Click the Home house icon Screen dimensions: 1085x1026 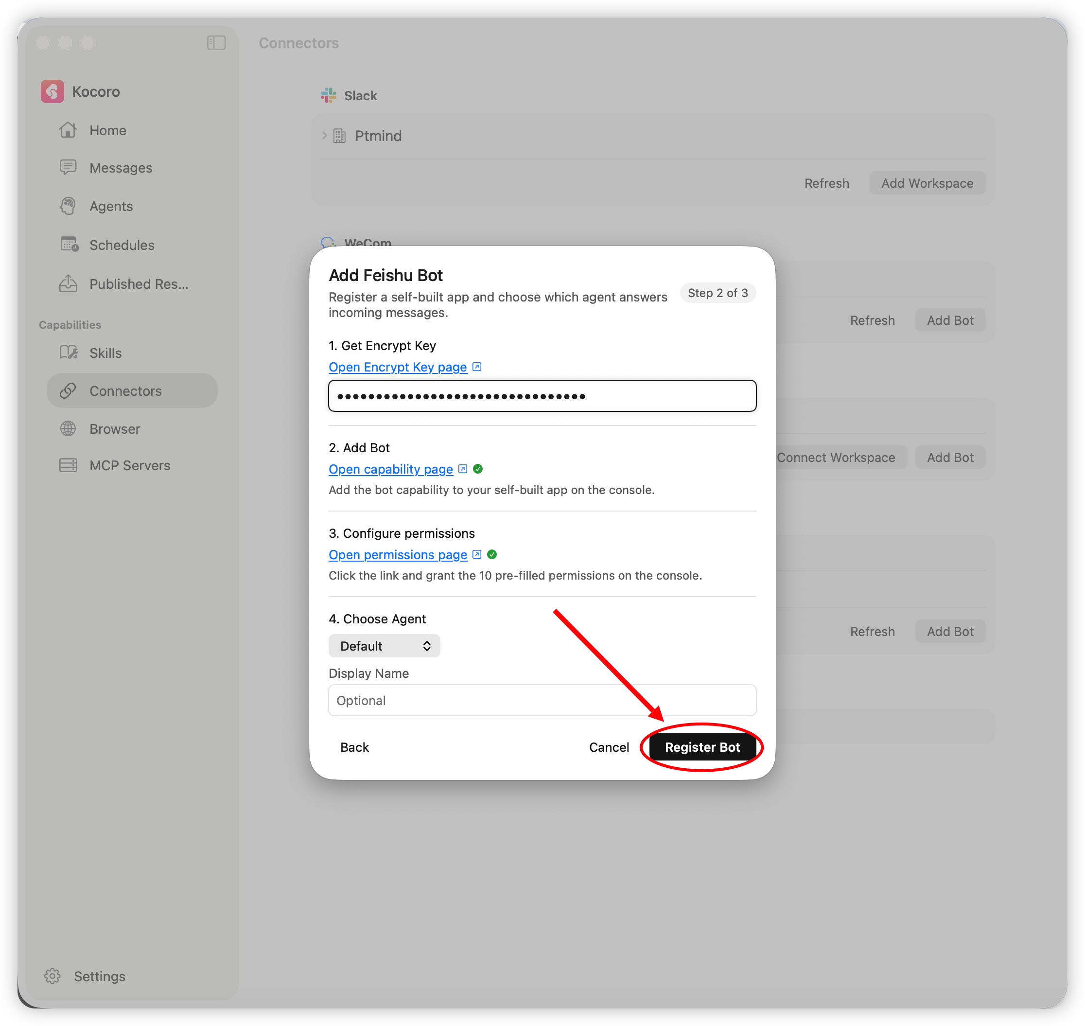click(68, 130)
